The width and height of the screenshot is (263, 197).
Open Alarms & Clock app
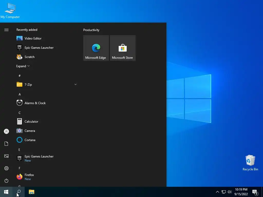tap(47, 103)
